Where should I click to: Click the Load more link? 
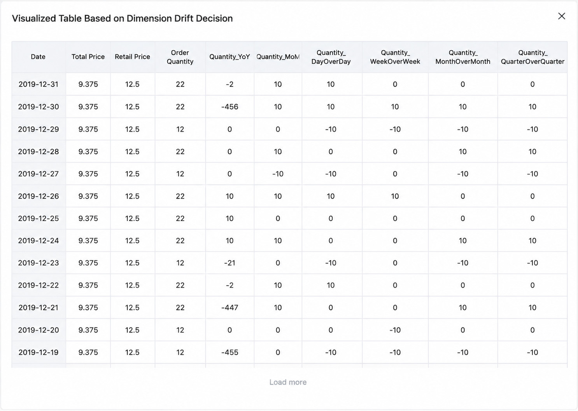point(288,382)
